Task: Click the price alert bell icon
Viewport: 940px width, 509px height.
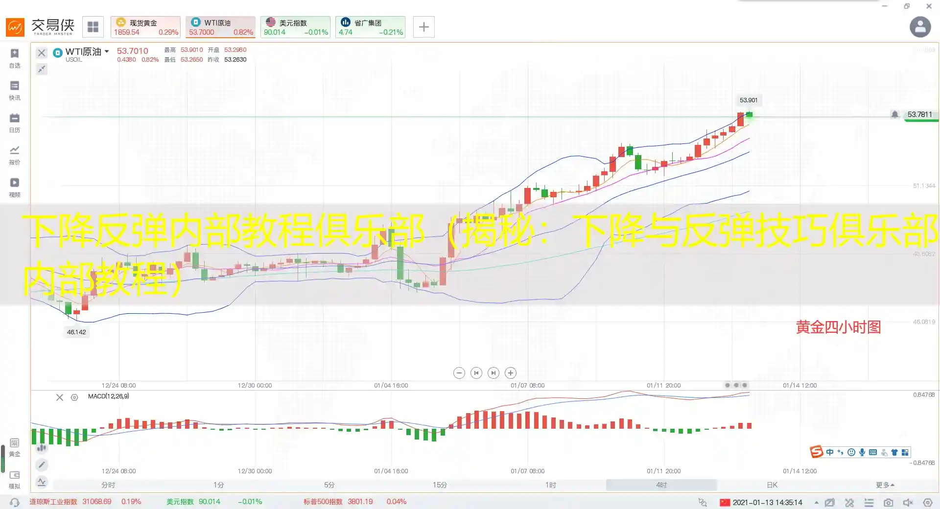Action: pos(894,115)
